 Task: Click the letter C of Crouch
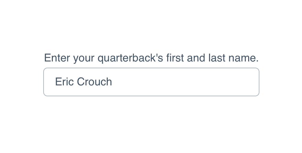point(81,82)
